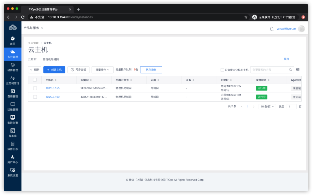This screenshot has height=195, width=312.
Task: Open the 首页 section in sidebar
Action: pos(12,41)
